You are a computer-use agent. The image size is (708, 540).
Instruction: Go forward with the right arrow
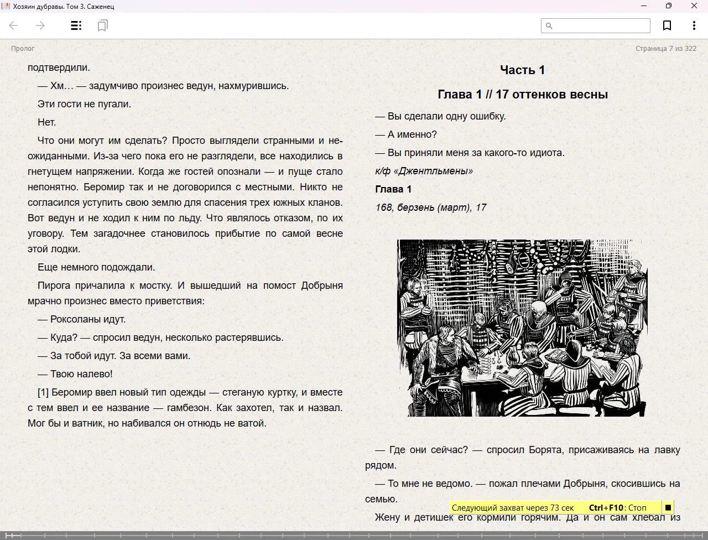(40, 25)
